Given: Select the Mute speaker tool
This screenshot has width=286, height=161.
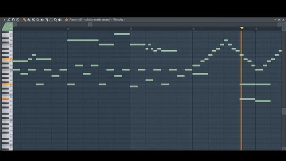Looking at the screenshot, I should [x=42, y=20].
